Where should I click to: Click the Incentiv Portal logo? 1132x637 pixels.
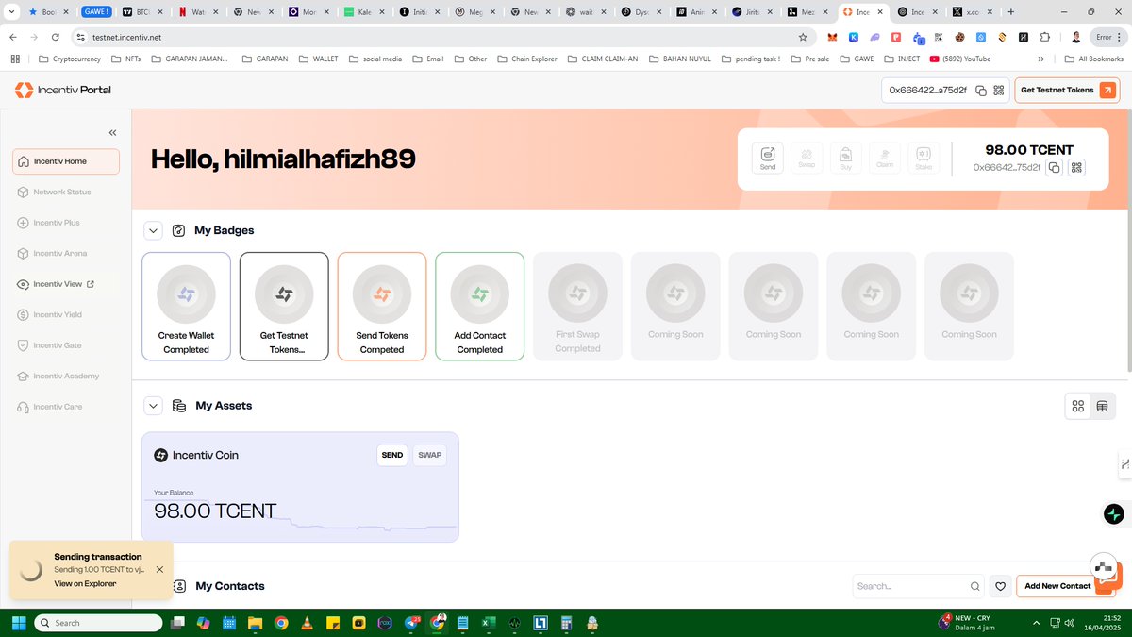point(62,90)
